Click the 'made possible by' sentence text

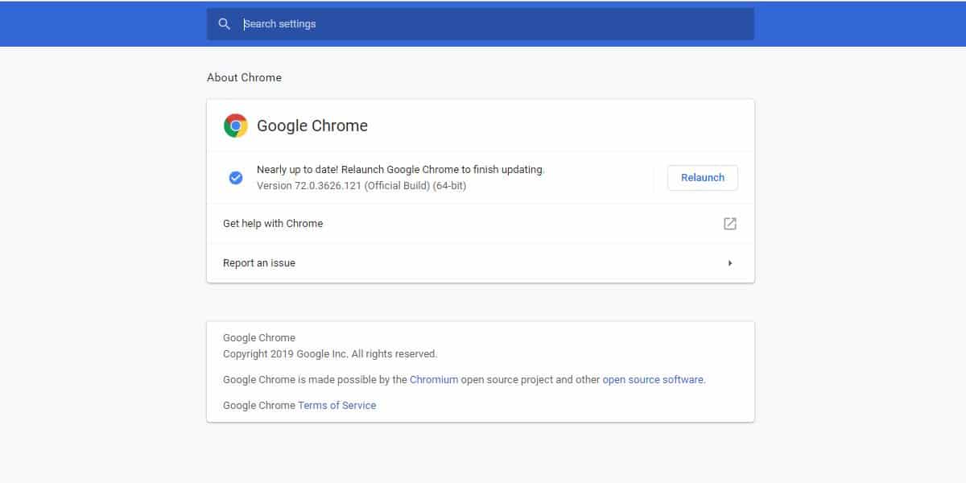[x=315, y=380]
